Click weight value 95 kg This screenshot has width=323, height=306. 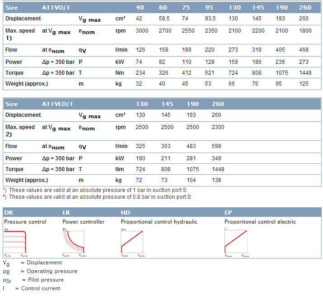click(279, 84)
